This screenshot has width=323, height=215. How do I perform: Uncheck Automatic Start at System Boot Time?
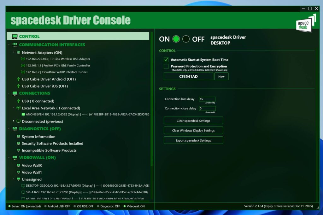(x=166, y=60)
